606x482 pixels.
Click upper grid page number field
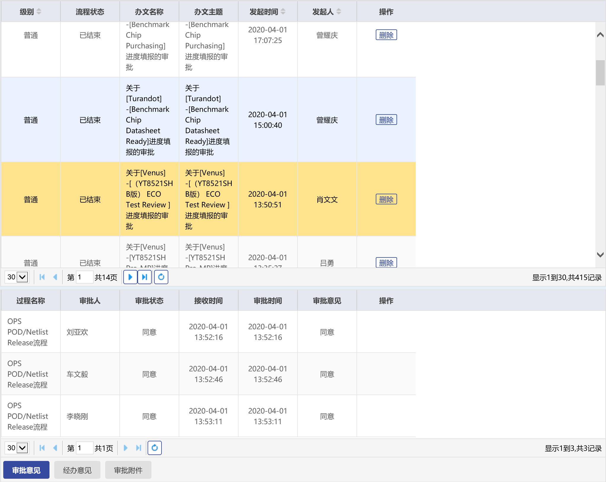click(x=84, y=277)
